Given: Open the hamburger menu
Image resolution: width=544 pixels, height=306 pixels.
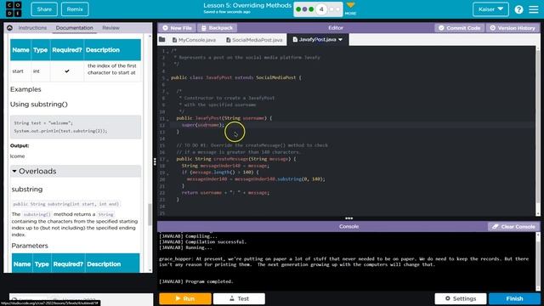Looking at the screenshot, I should [x=534, y=9].
